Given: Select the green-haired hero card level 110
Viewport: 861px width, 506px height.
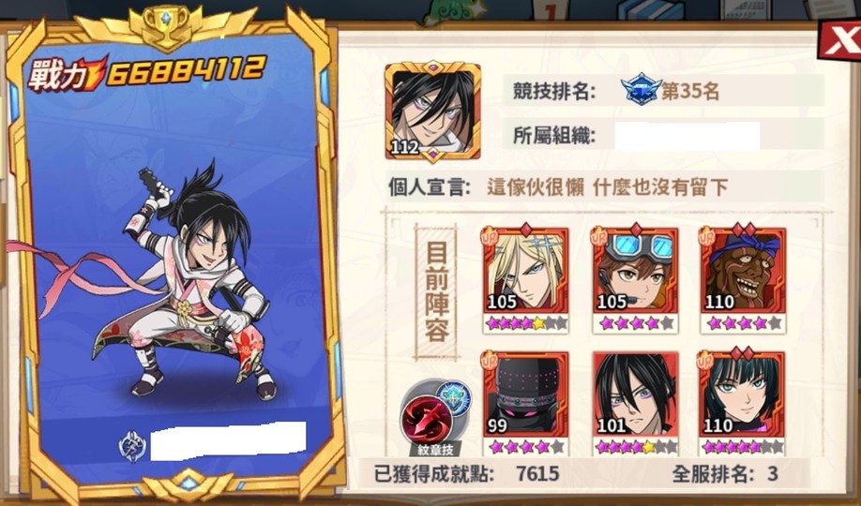Looking at the screenshot, I should 743,403.
